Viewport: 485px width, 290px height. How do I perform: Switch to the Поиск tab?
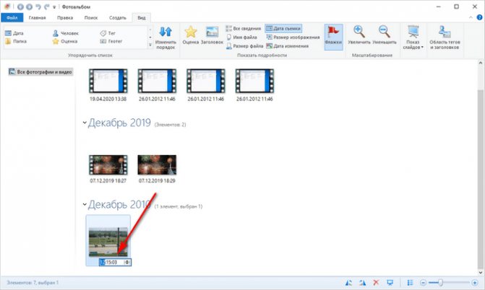[91, 17]
